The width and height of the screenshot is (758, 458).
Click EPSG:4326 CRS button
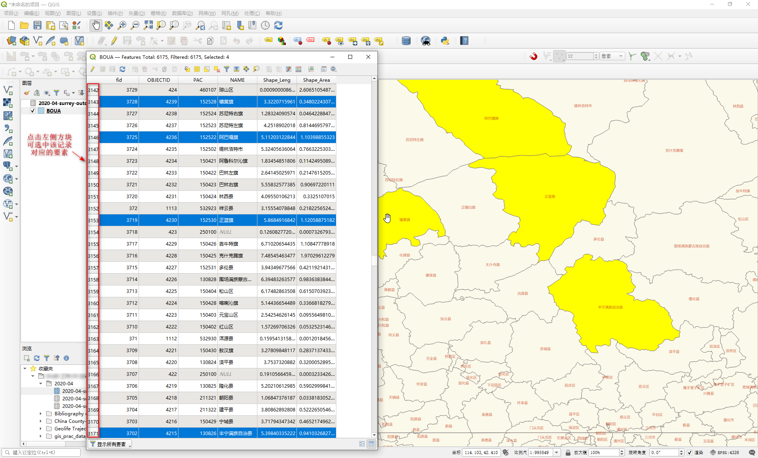pos(725,452)
